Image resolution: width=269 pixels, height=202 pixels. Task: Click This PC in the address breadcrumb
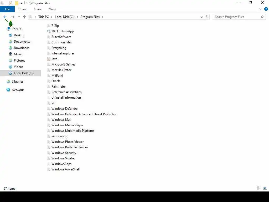click(x=44, y=17)
